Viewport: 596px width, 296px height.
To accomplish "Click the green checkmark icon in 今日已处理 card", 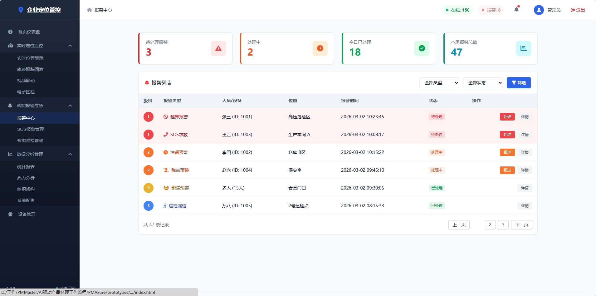I will click(422, 48).
